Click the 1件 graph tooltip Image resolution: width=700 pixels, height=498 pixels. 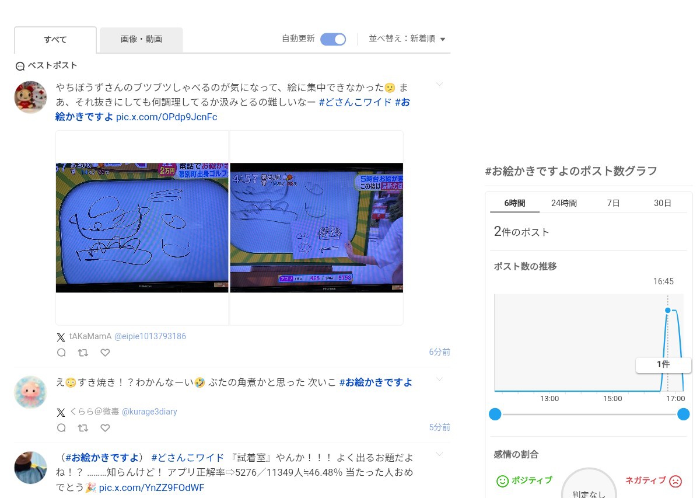(x=663, y=365)
